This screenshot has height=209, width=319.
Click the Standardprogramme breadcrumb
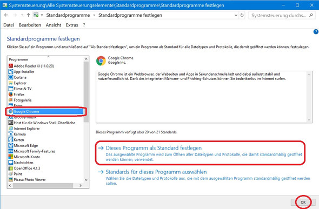point(68,15)
